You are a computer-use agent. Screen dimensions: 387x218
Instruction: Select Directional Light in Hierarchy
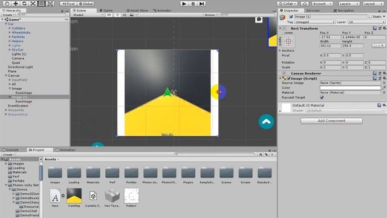(x=20, y=67)
